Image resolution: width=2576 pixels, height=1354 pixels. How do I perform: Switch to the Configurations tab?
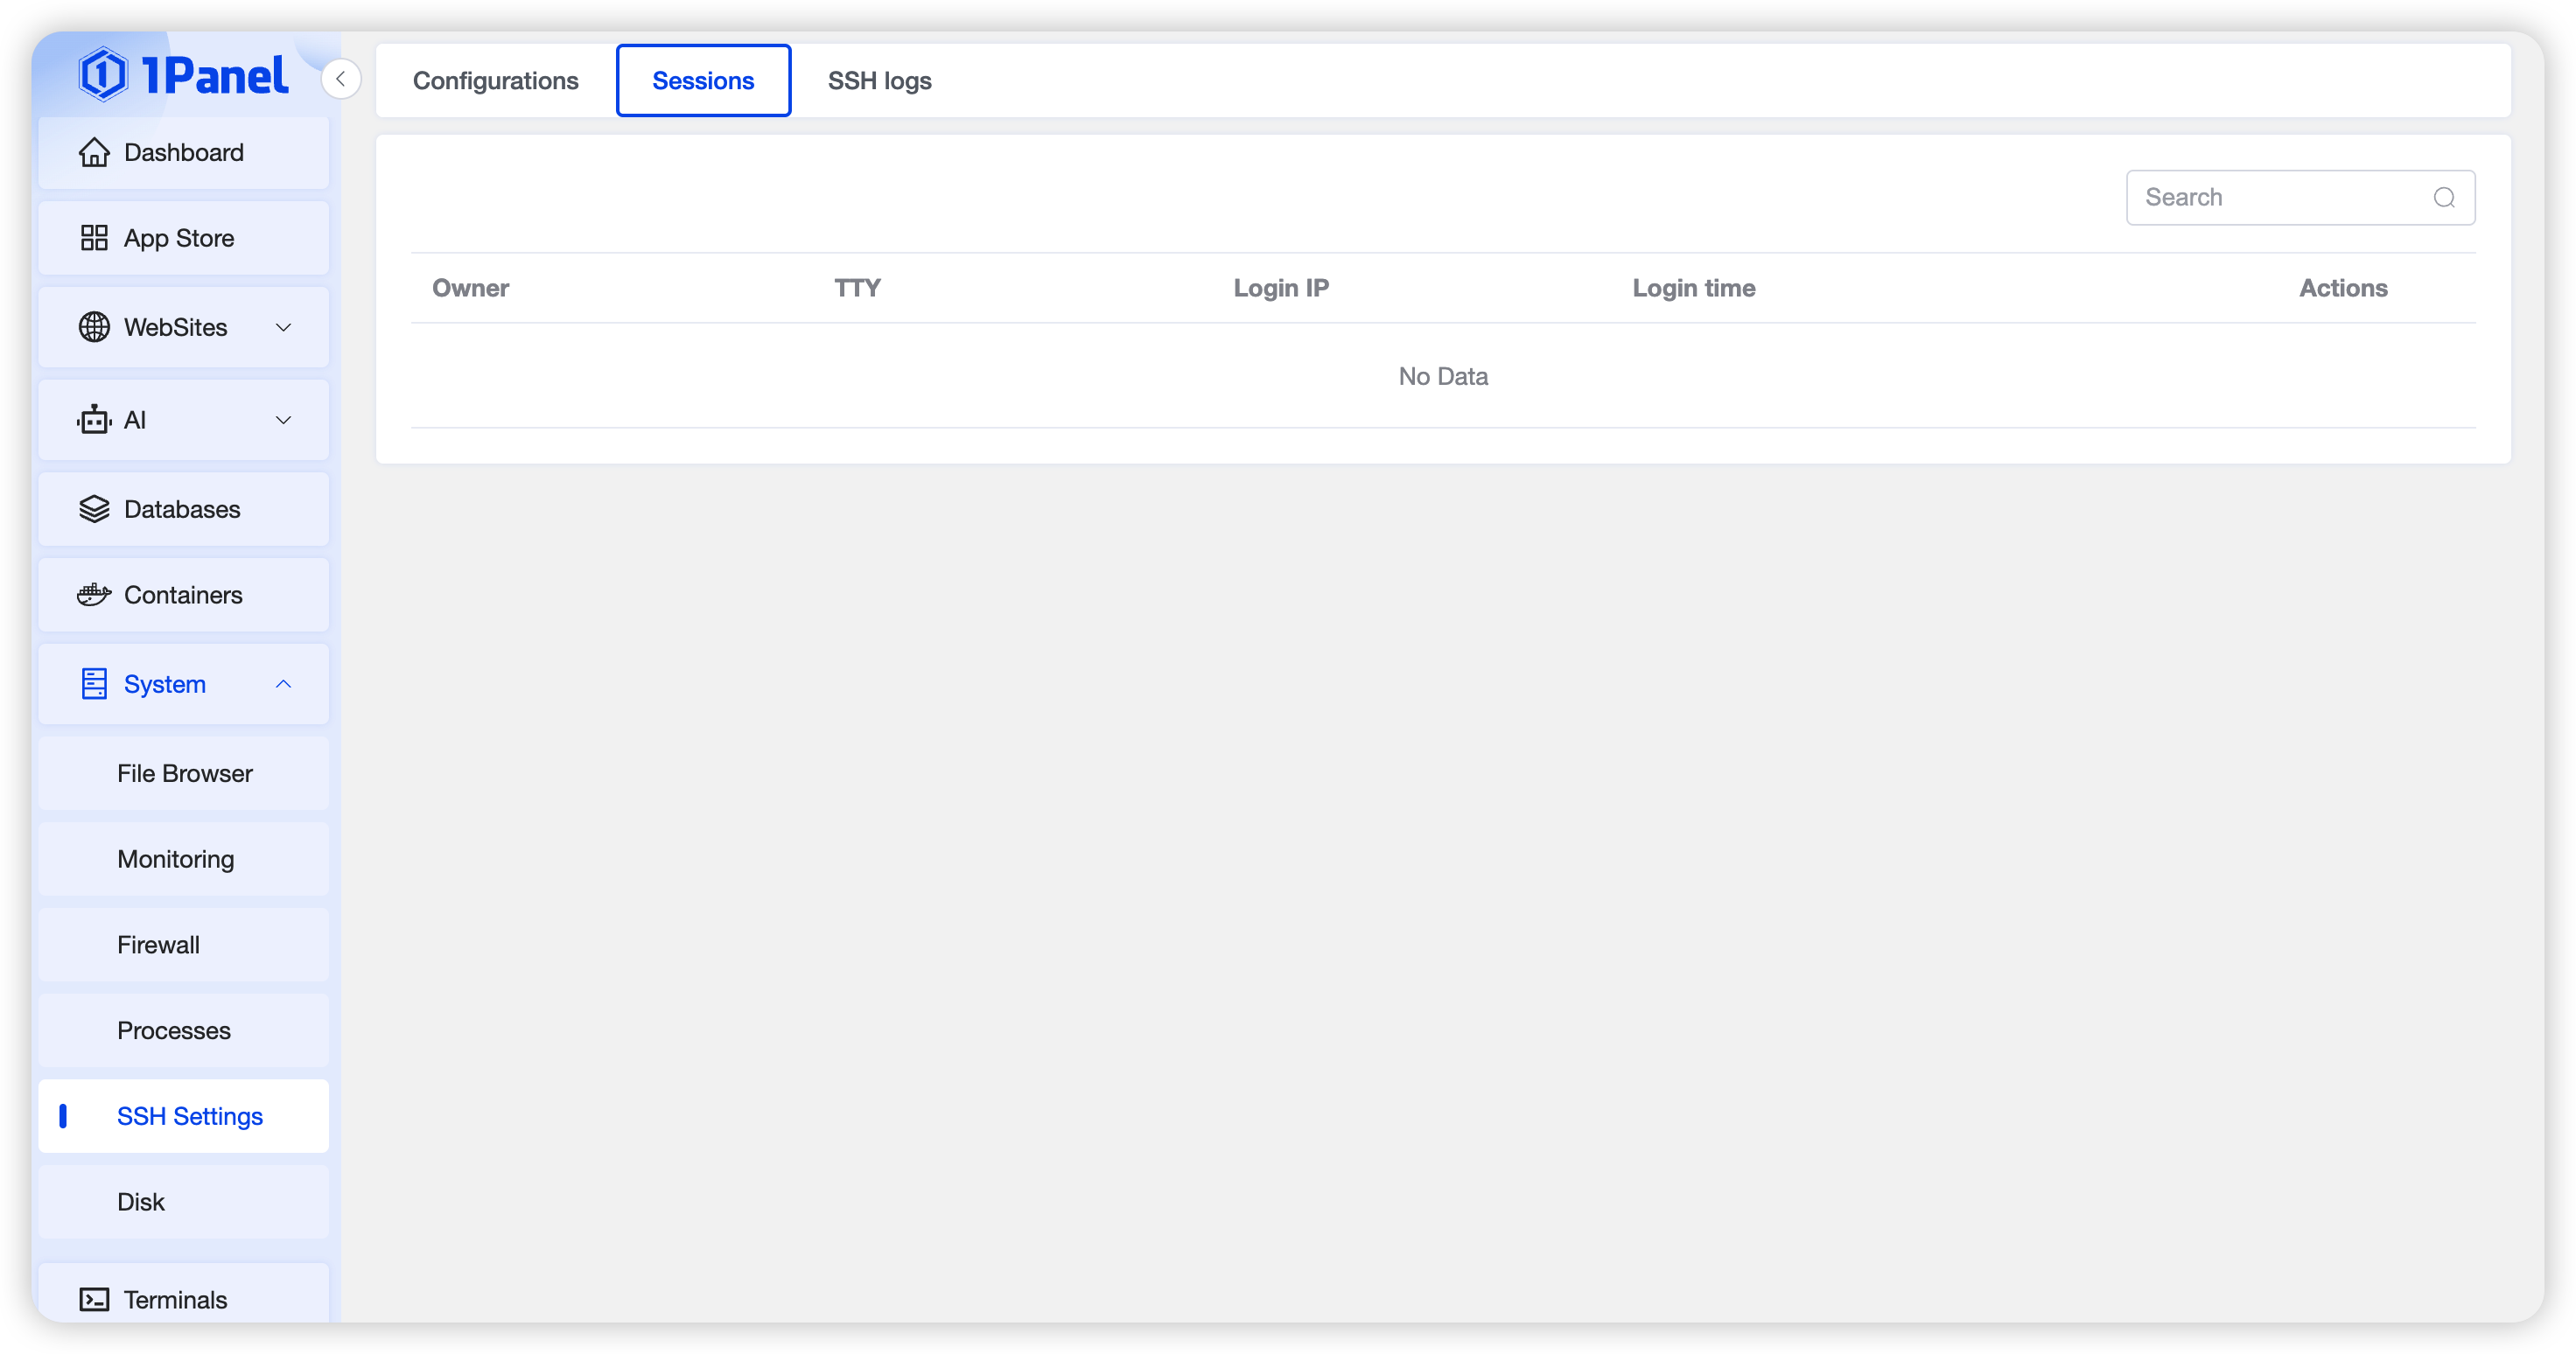496,81
